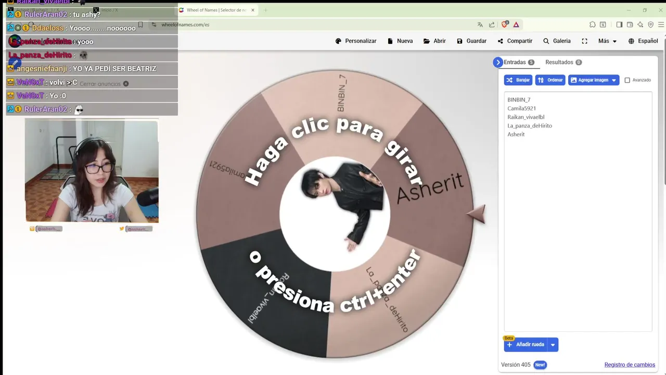Viewport: 666px width, 375px height.
Task: Click the translate page icon in address bar
Action: tap(480, 24)
